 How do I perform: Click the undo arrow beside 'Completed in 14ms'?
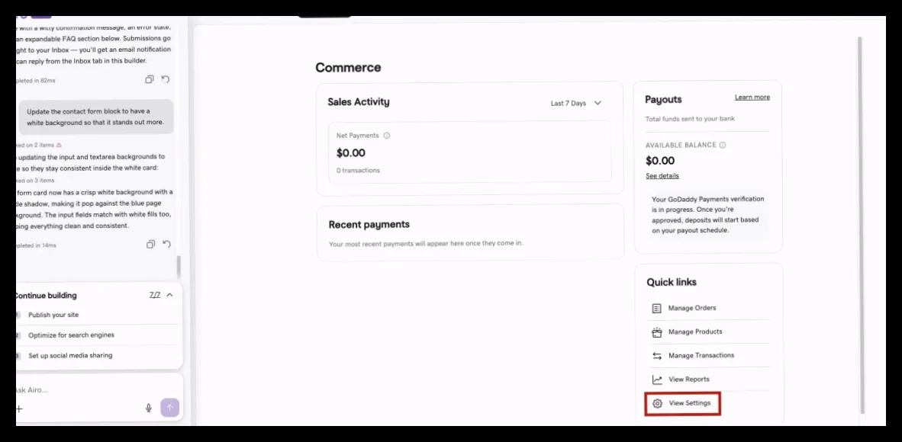[x=166, y=245]
